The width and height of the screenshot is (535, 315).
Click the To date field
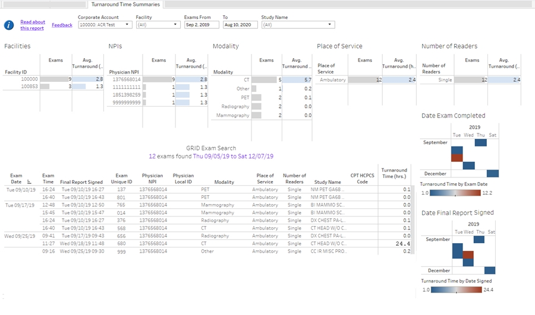click(240, 25)
